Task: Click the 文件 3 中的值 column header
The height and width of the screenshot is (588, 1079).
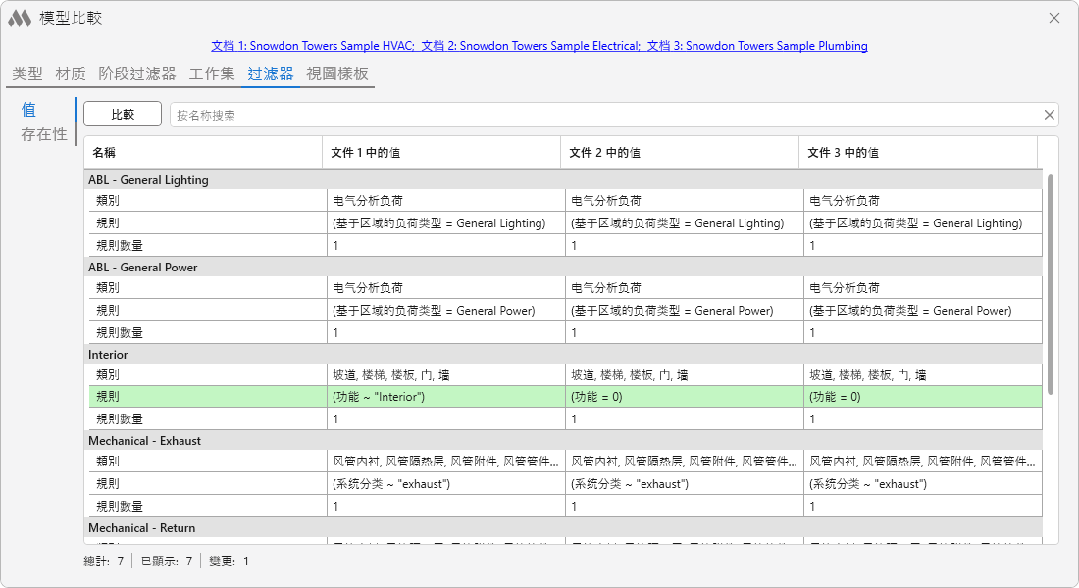Action: click(x=917, y=153)
